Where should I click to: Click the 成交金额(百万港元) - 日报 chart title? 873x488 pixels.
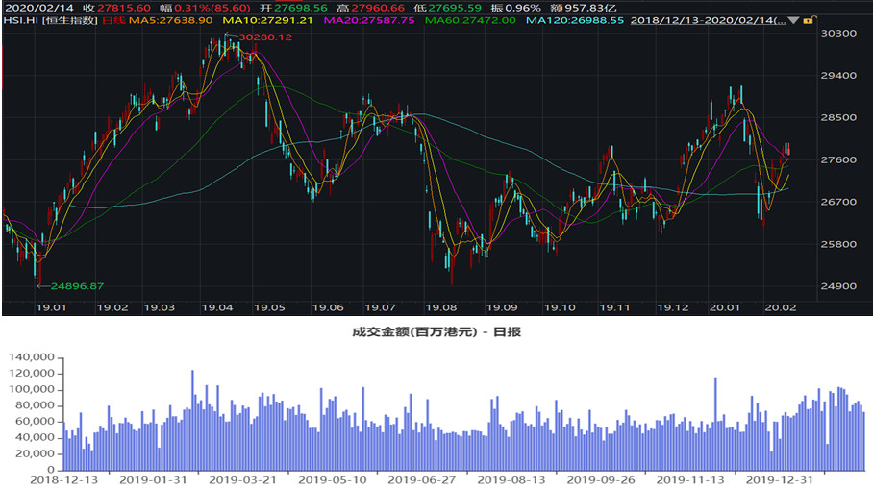coord(436,332)
